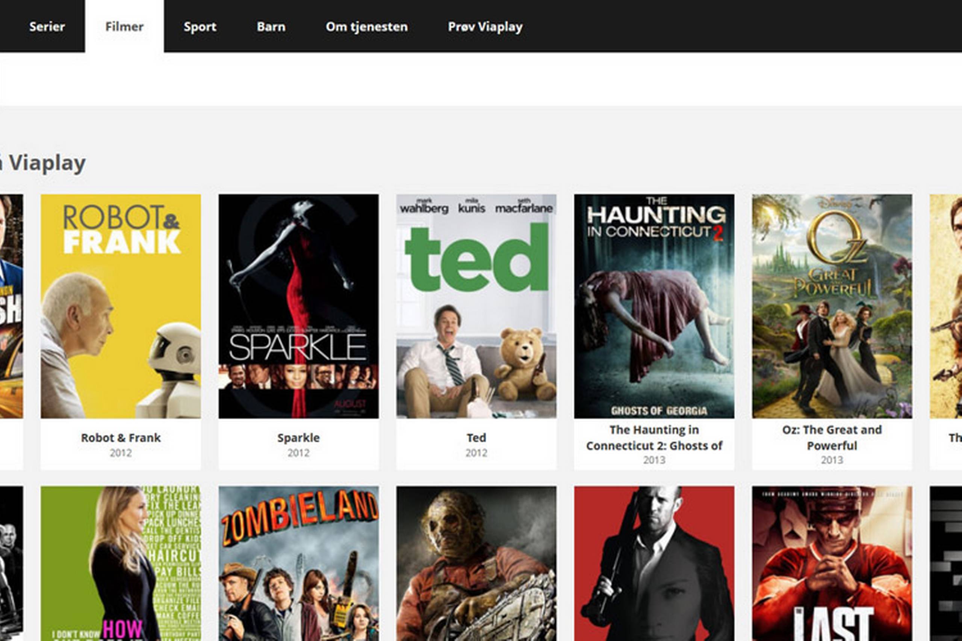Select the Zombieland poster
This screenshot has width=962, height=641.
(x=298, y=564)
